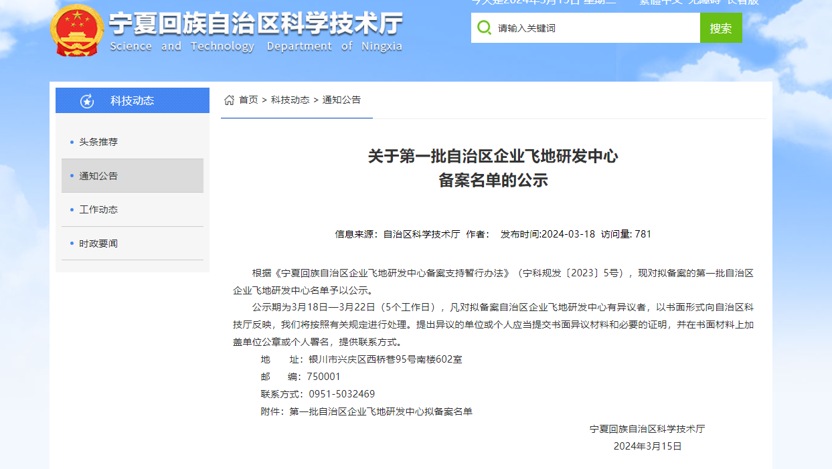Switch to 长者版 elderly mode
This screenshot has height=469, width=832.
(x=743, y=2)
